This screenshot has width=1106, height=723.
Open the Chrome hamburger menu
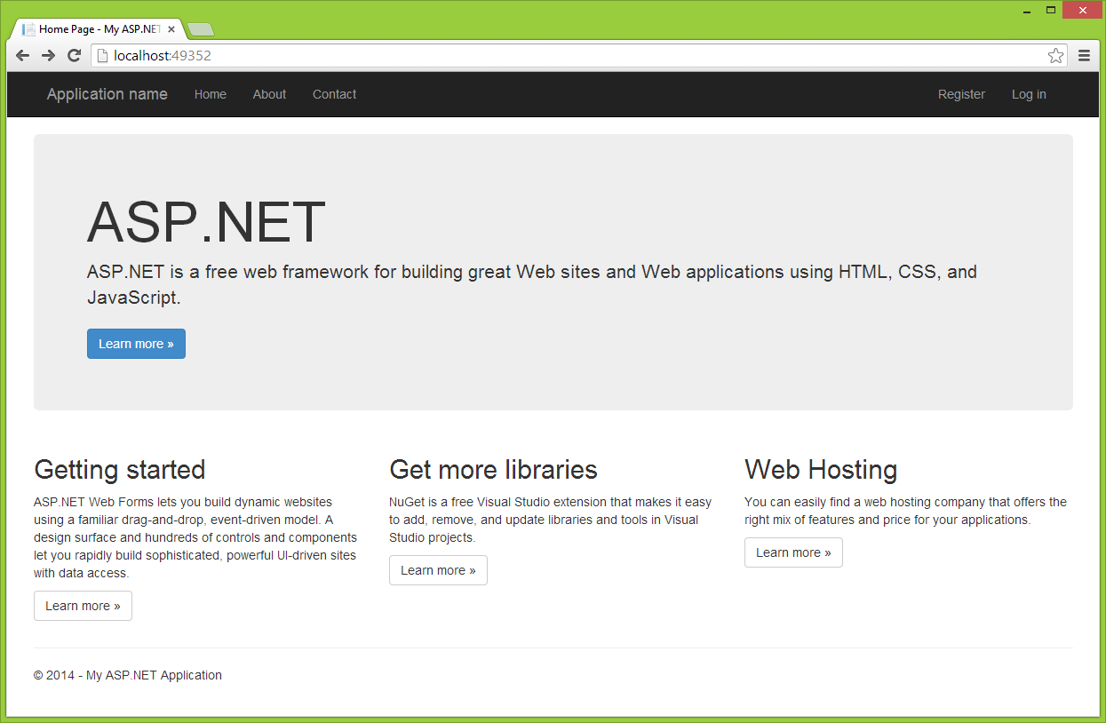point(1084,56)
